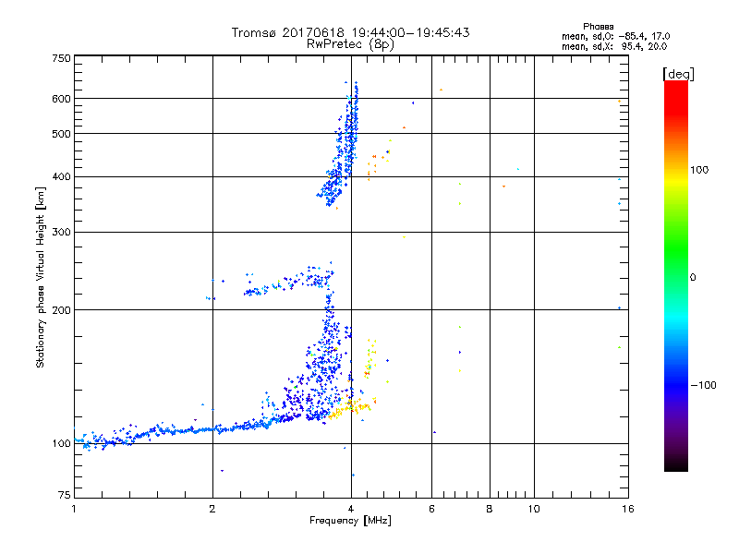Click the 'Stationary phase Virtual Height' axis label

41,278
